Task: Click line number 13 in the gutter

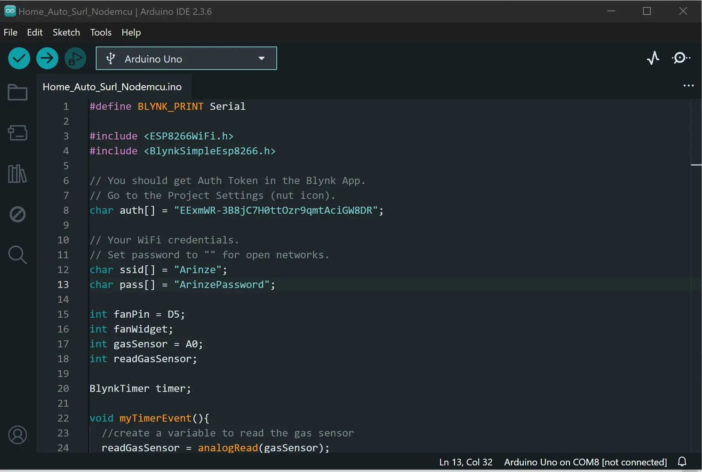Action: pos(63,284)
